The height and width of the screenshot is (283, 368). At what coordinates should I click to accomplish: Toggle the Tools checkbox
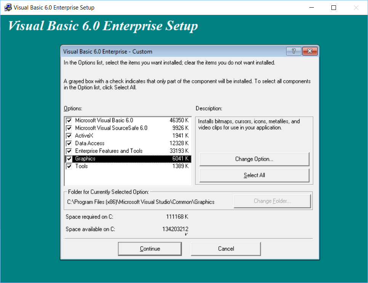(69, 166)
